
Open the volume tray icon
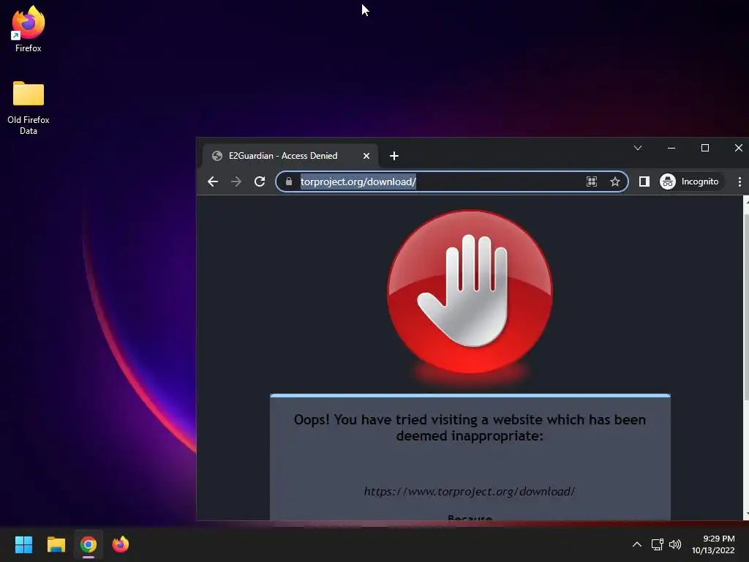(675, 544)
